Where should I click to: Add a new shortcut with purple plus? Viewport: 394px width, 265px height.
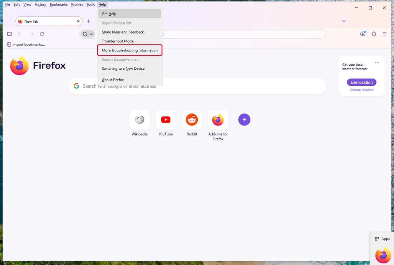tap(244, 120)
